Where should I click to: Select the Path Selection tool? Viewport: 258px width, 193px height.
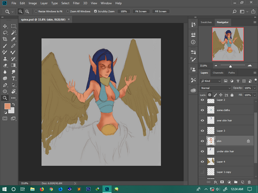point(13,85)
